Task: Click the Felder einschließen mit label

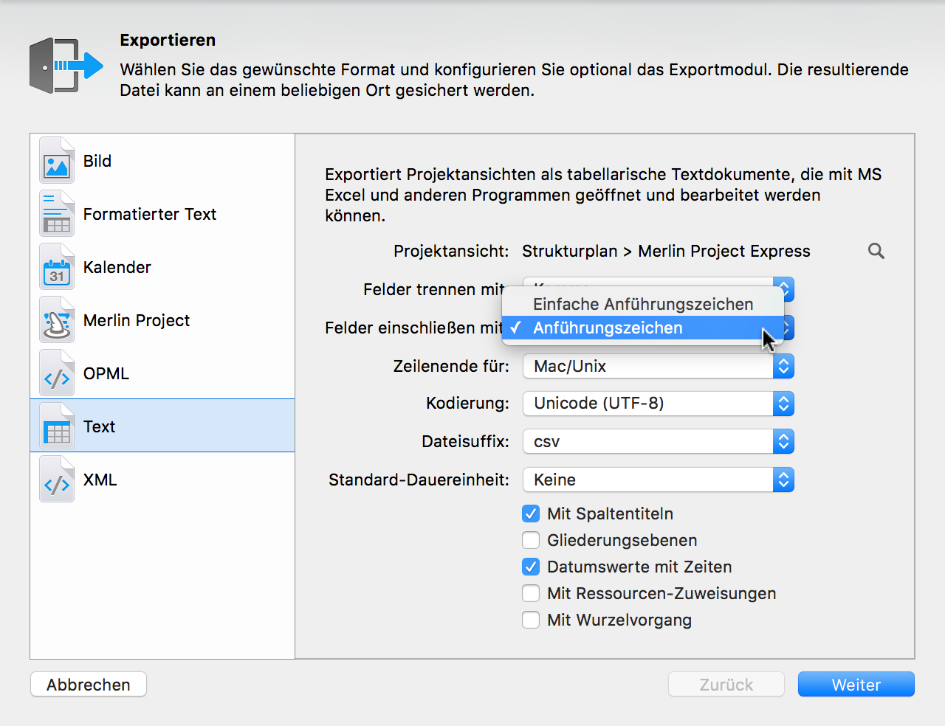Action: pos(413,328)
